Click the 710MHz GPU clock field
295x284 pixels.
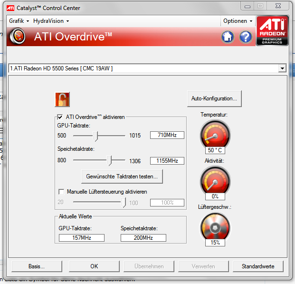[167, 135]
